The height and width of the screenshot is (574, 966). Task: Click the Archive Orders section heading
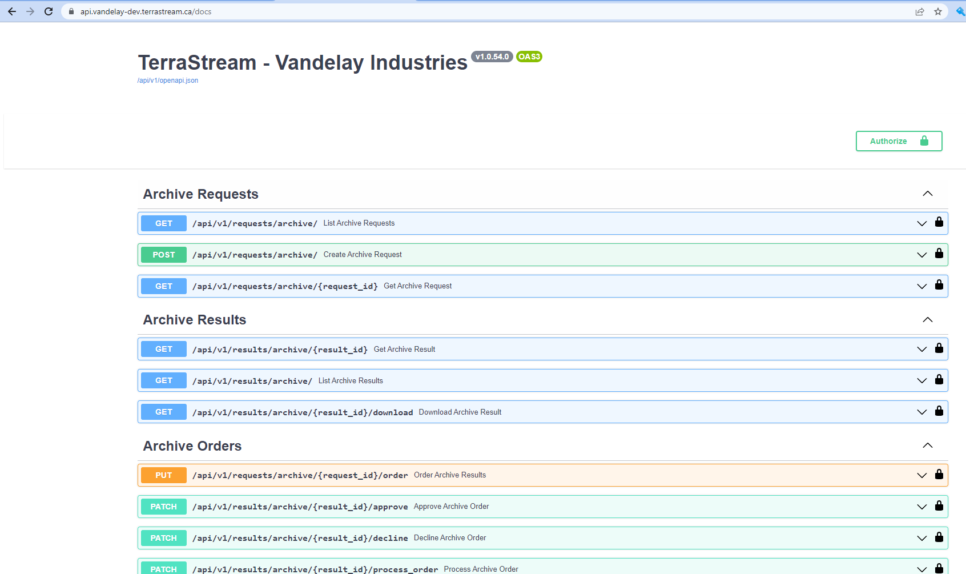pos(192,446)
